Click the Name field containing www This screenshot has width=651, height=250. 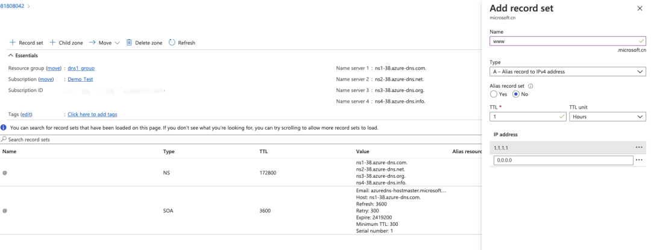tap(568, 41)
